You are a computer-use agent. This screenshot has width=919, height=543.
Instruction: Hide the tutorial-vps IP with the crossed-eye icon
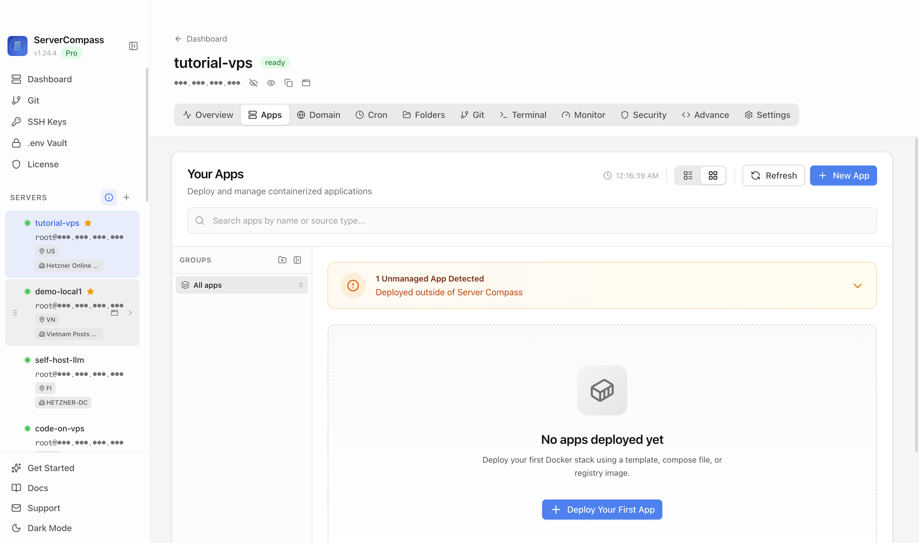253,83
